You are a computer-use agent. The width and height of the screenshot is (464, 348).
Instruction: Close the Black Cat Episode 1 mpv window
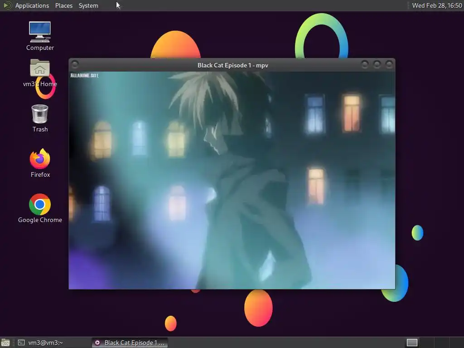click(389, 64)
